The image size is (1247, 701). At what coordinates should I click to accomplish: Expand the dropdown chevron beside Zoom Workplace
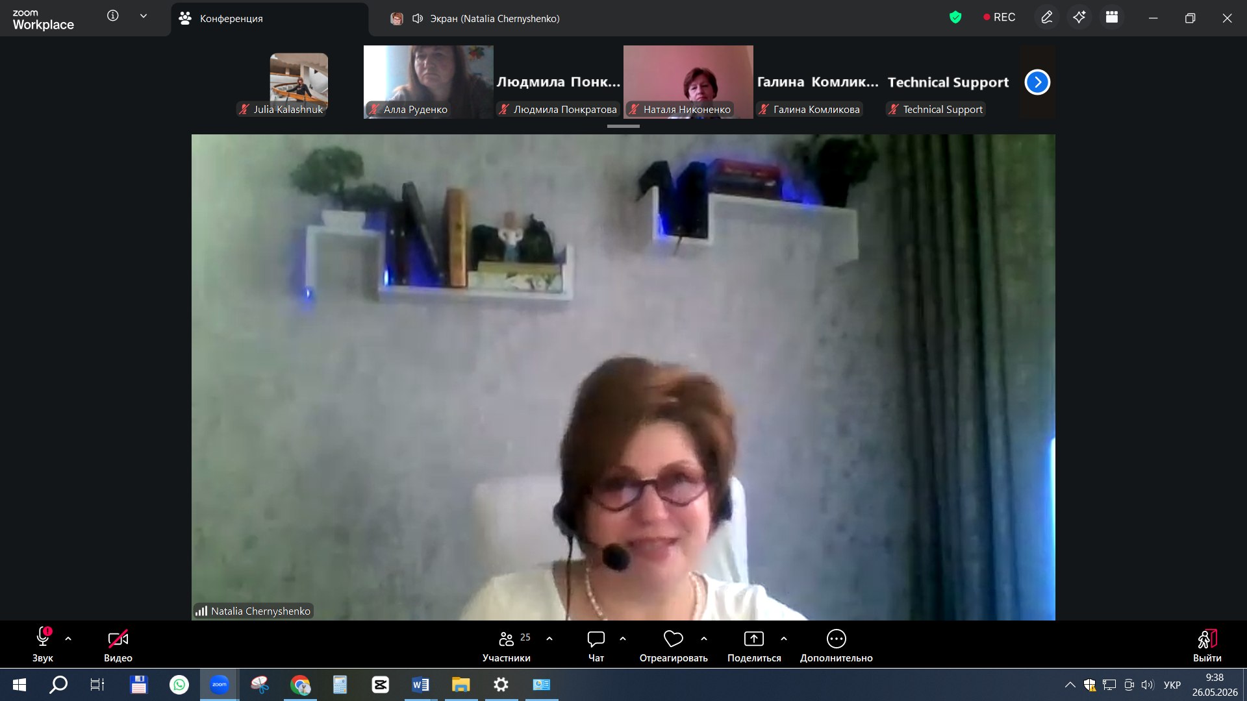[x=144, y=16]
